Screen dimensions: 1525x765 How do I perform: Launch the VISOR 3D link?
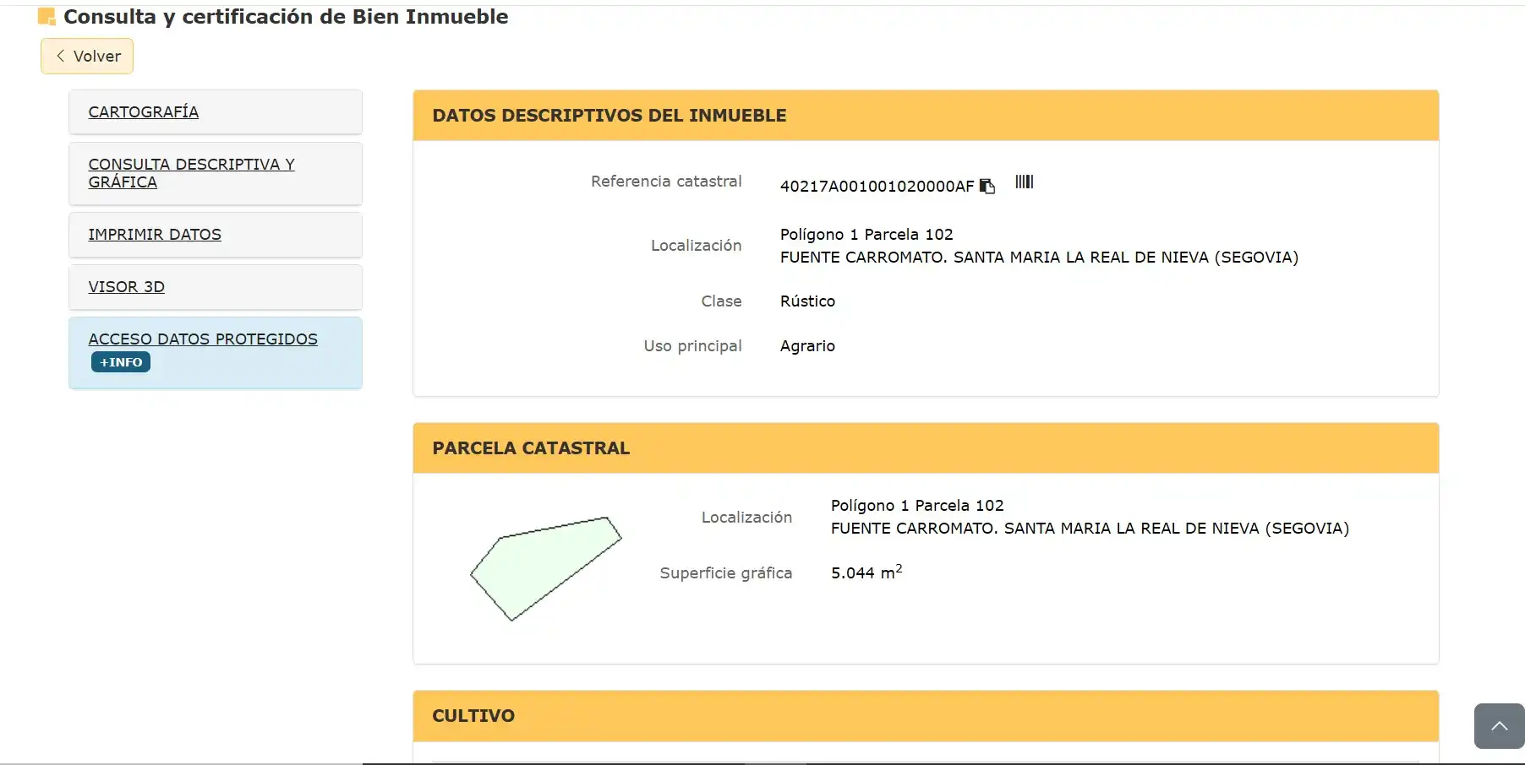[126, 286]
